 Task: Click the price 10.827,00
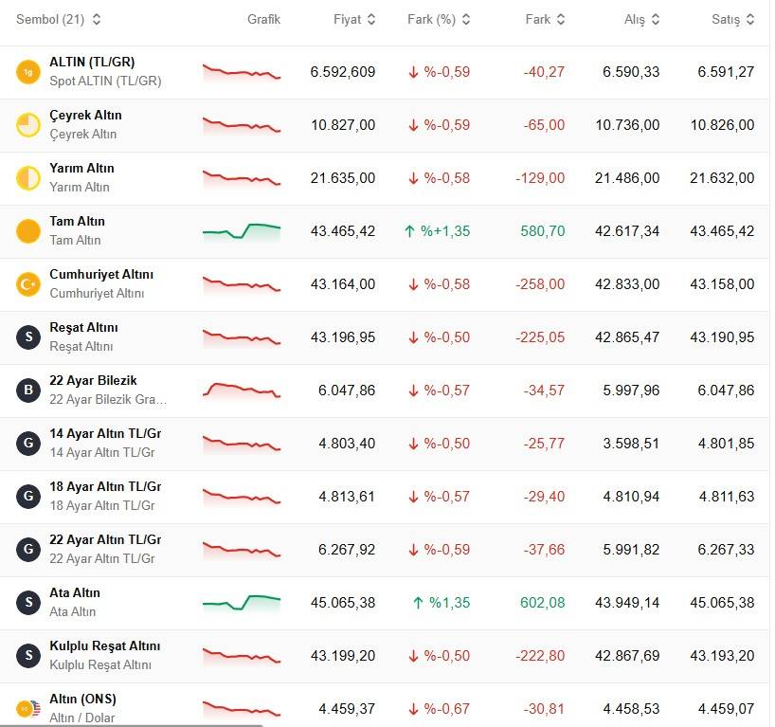(x=343, y=125)
